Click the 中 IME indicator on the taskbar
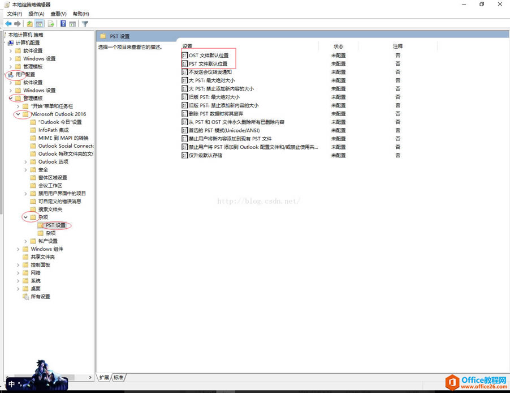The width and height of the screenshot is (510, 393). 12,384
